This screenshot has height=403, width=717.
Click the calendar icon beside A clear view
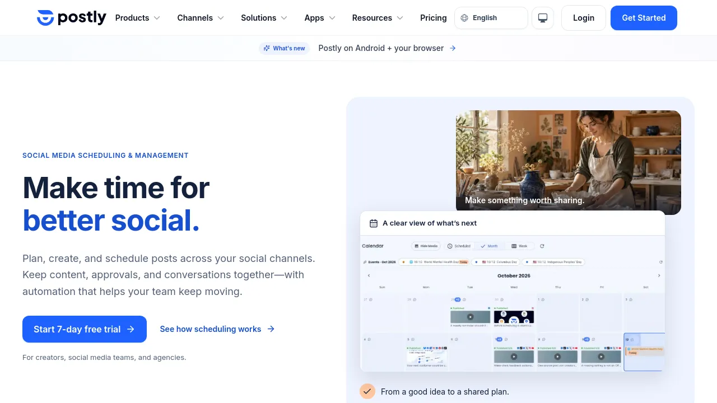pyautogui.click(x=374, y=223)
